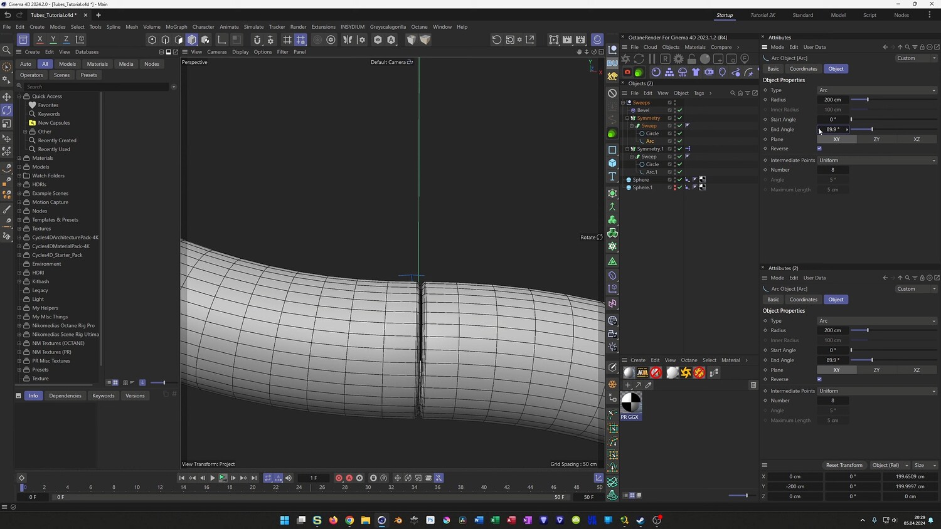Collapse the Sweeps object tree
Screen dimensions: 941x529
(x=623, y=103)
